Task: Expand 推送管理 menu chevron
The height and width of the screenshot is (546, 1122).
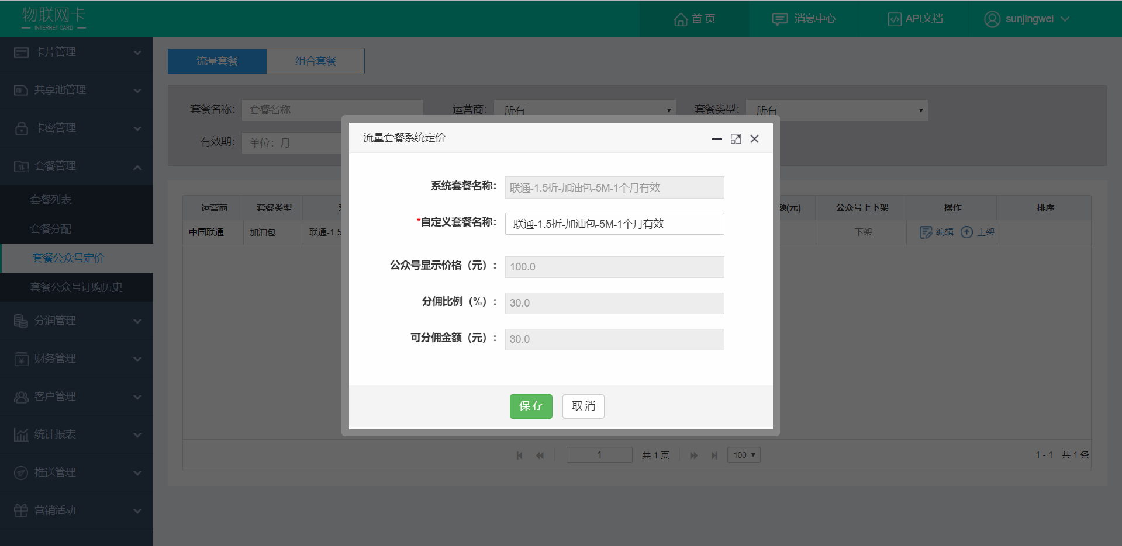Action: 137,474
